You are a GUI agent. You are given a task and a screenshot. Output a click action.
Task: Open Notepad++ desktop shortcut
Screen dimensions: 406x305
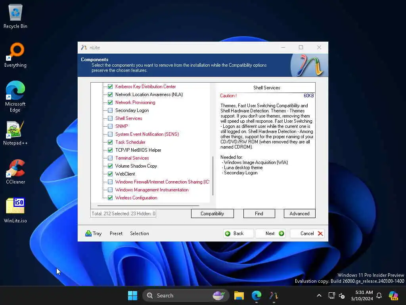(x=15, y=133)
